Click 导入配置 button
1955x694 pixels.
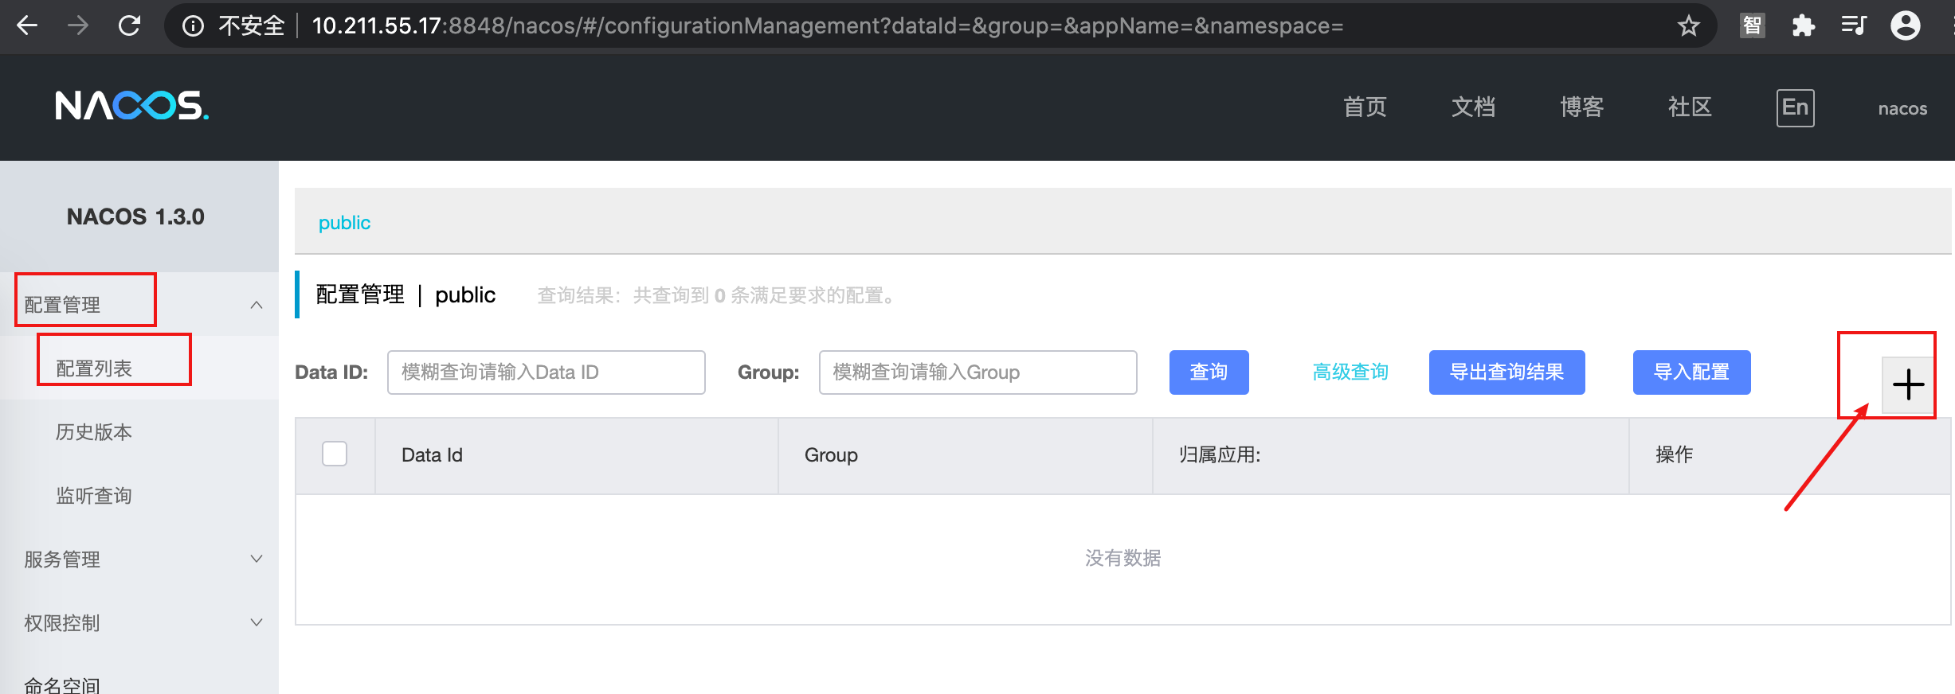pyautogui.click(x=1691, y=372)
